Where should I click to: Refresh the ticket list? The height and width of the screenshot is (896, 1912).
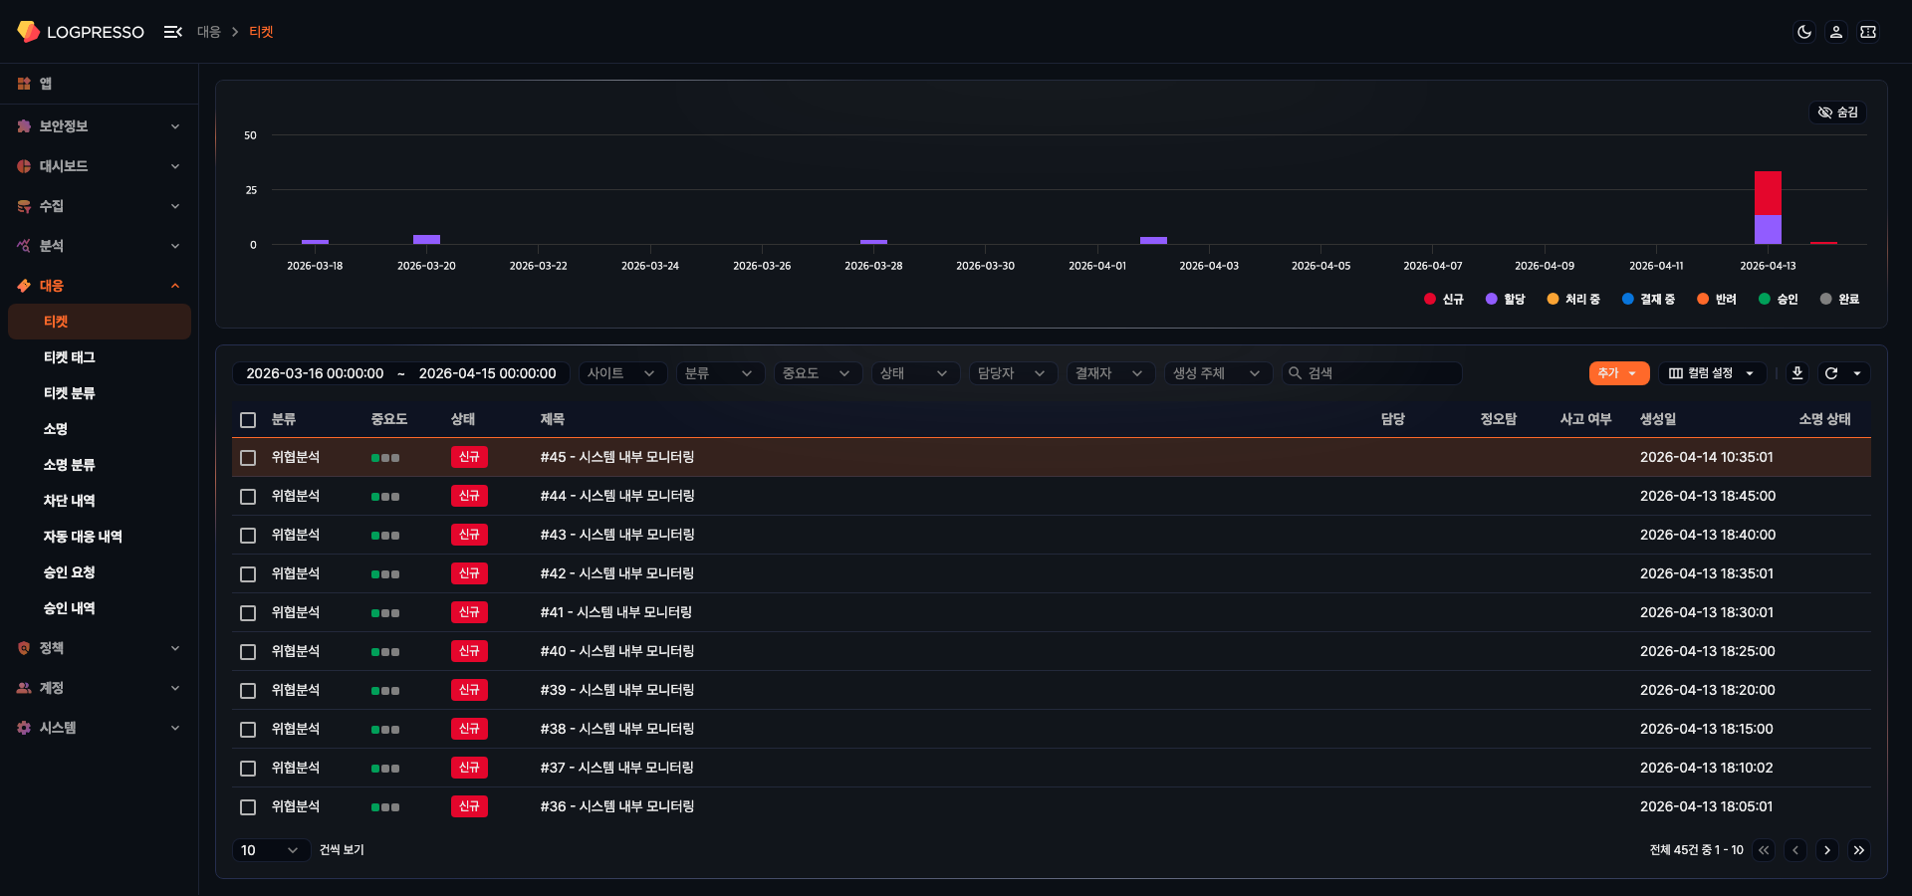pyautogui.click(x=1830, y=373)
